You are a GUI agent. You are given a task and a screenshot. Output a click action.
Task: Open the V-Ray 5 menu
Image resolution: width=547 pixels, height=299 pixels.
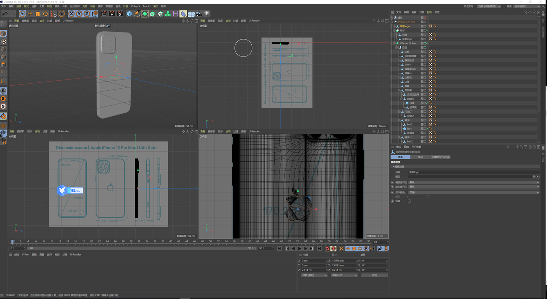(x=135, y=6)
